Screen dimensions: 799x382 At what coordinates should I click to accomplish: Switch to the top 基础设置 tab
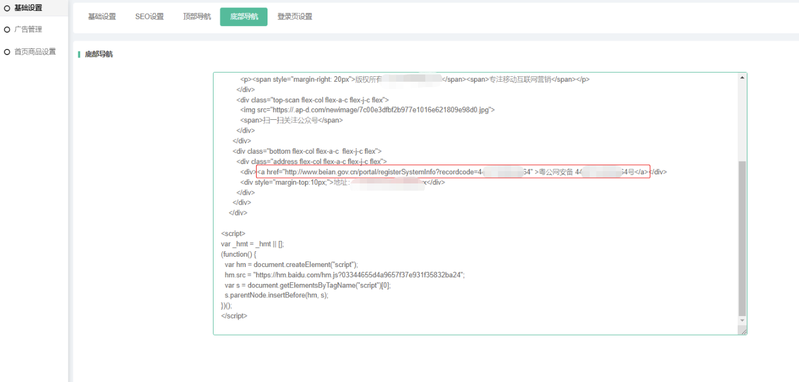tap(102, 17)
